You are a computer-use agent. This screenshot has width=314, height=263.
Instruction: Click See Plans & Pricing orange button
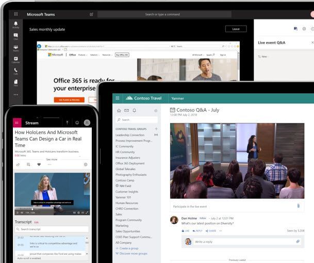[69, 100]
